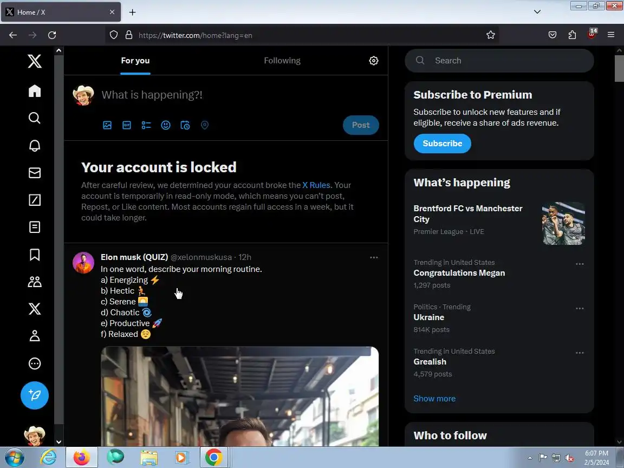
Task: Show hidden tray icons arrow
Action: pos(530,458)
